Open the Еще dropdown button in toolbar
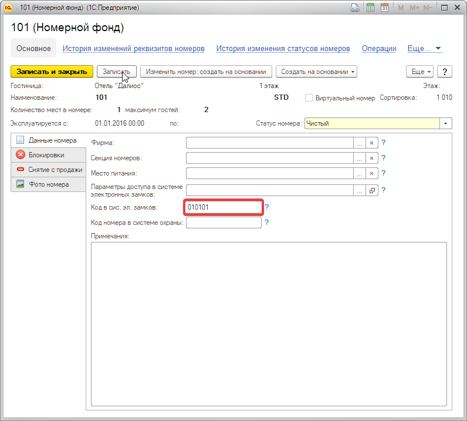 click(420, 72)
